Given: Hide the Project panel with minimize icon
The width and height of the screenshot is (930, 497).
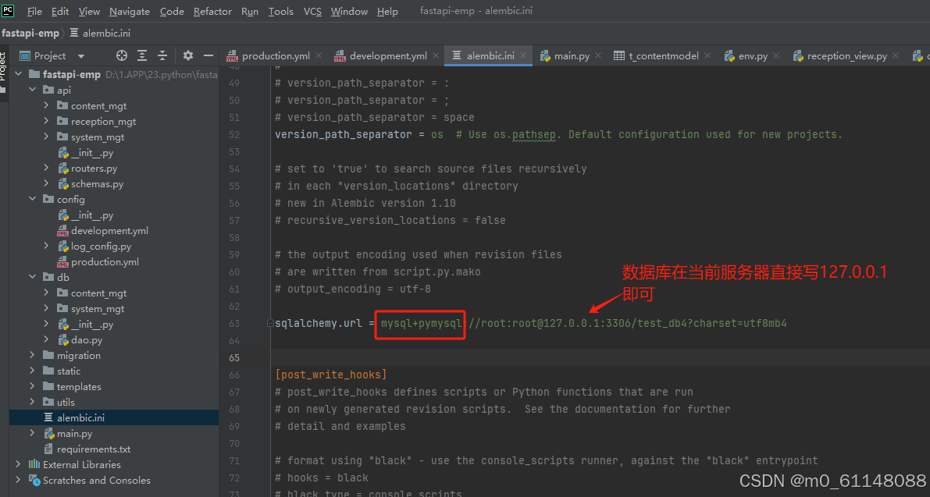Looking at the screenshot, I should tap(208, 55).
